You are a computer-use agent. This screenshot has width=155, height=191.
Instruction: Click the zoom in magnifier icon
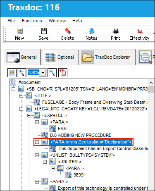21,73
